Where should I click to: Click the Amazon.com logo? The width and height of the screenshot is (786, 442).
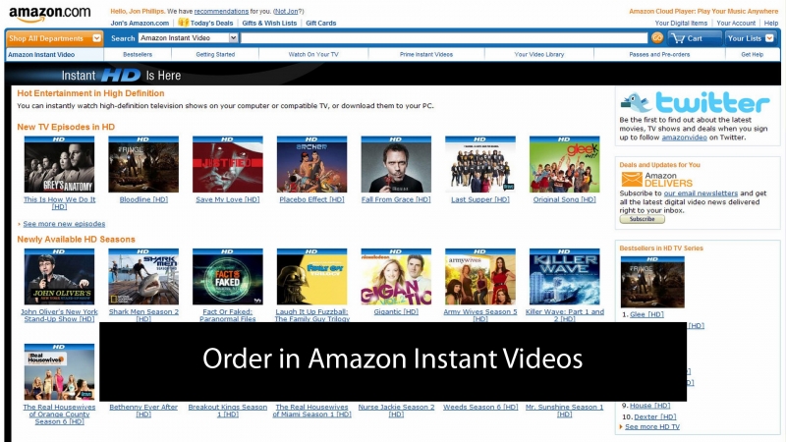tap(49, 13)
